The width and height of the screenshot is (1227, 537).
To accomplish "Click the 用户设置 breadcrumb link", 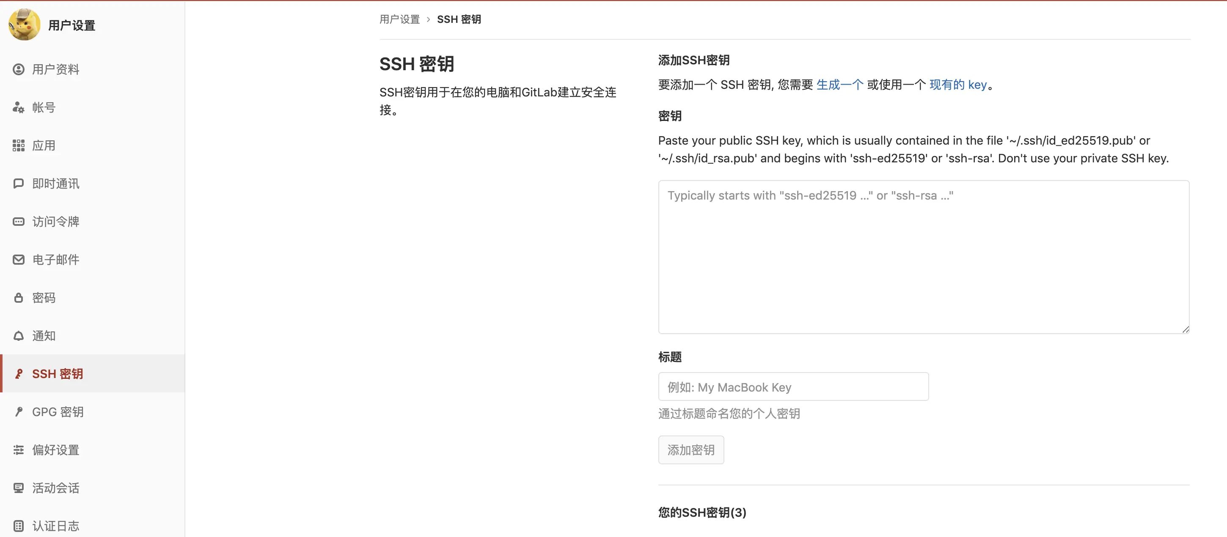I will (399, 19).
